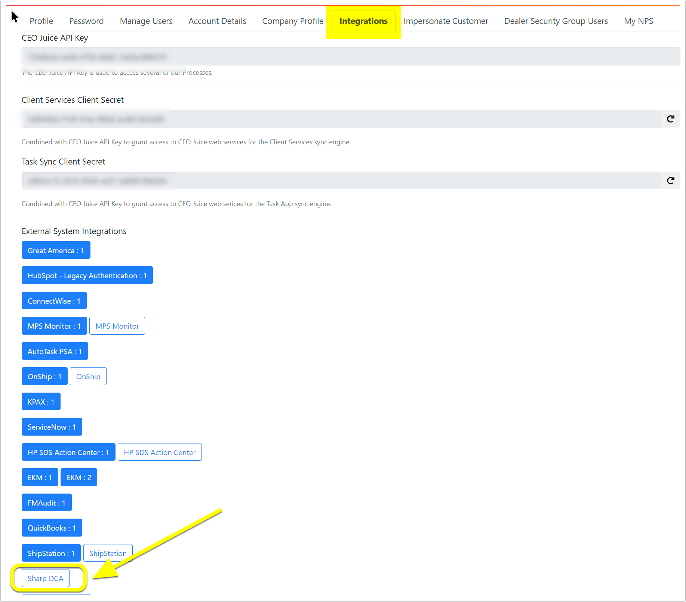The image size is (686, 602).
Task: Add a new Sharp DCA integration
Action: coord(46,578)
